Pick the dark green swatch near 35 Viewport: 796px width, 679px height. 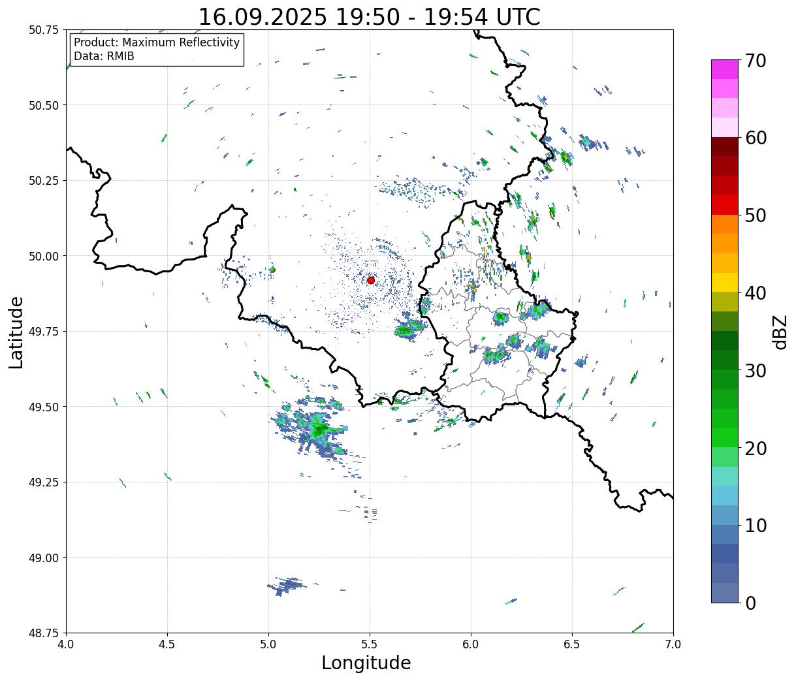tap(725, 341)
